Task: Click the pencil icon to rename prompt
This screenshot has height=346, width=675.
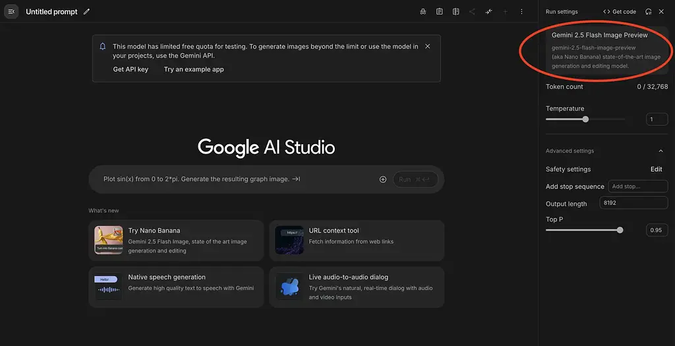Action: click(86, 12)
